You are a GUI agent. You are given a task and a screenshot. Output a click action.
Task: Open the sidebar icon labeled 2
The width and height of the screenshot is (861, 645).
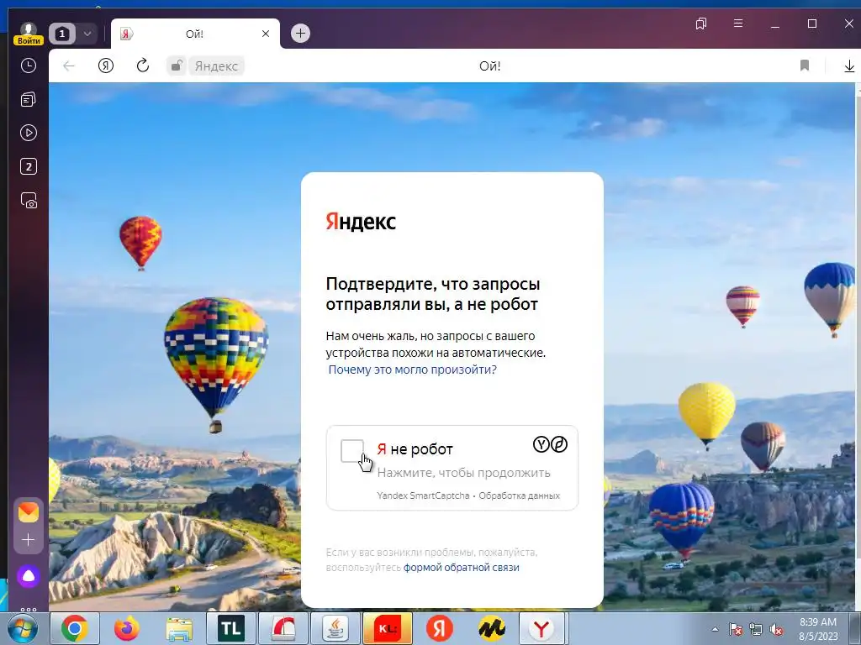(x=29, y=167)
